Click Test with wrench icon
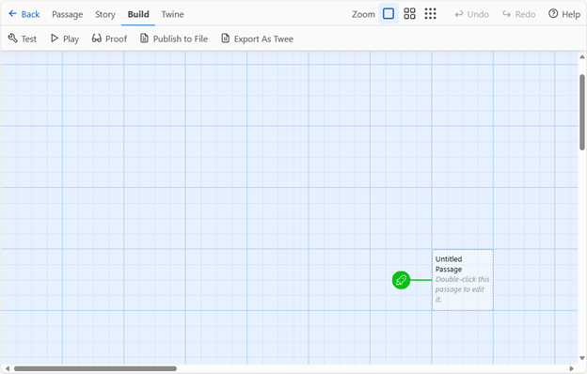Image resolution: width=587 pixels, height=374 pixels. [x=23, y=39]
